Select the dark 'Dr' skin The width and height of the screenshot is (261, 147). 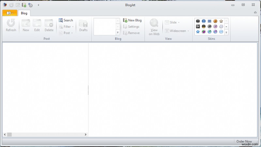tap(198, 26)
